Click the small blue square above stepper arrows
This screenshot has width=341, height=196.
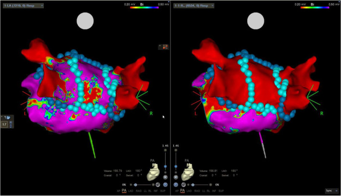(11, 122)
